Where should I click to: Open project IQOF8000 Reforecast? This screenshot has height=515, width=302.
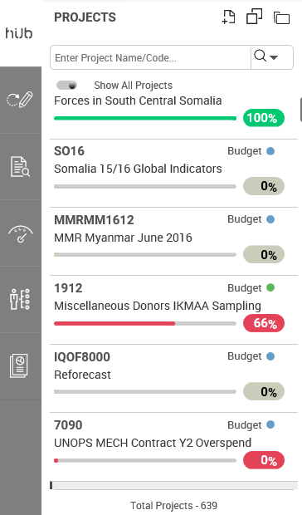(173, 379)
